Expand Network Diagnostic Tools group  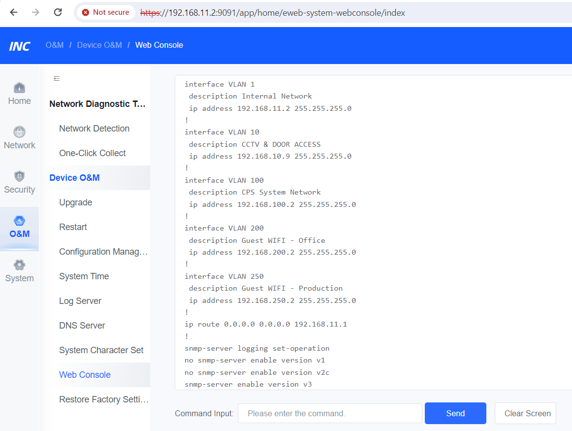pyautogui.click(x=97, y=104)
